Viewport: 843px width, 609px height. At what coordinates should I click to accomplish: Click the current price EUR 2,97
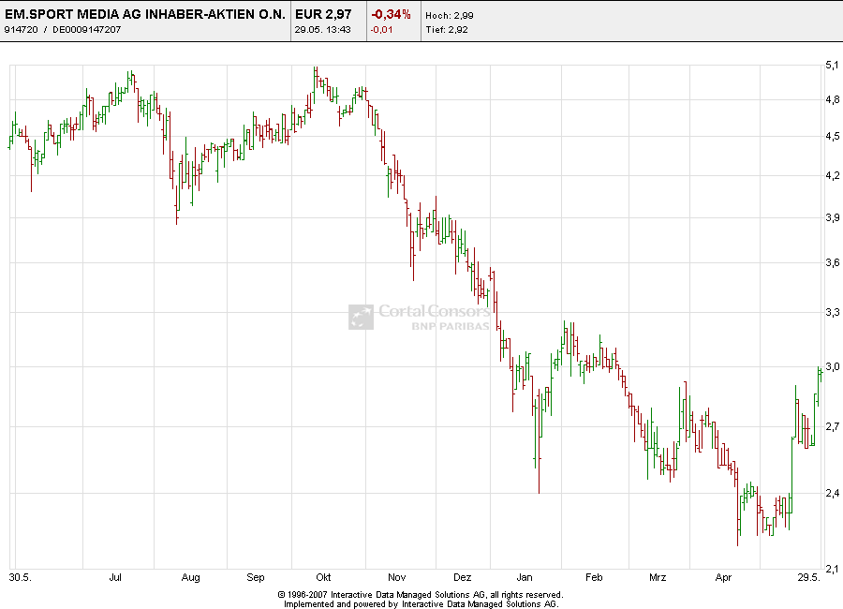(x=323, y=15)
